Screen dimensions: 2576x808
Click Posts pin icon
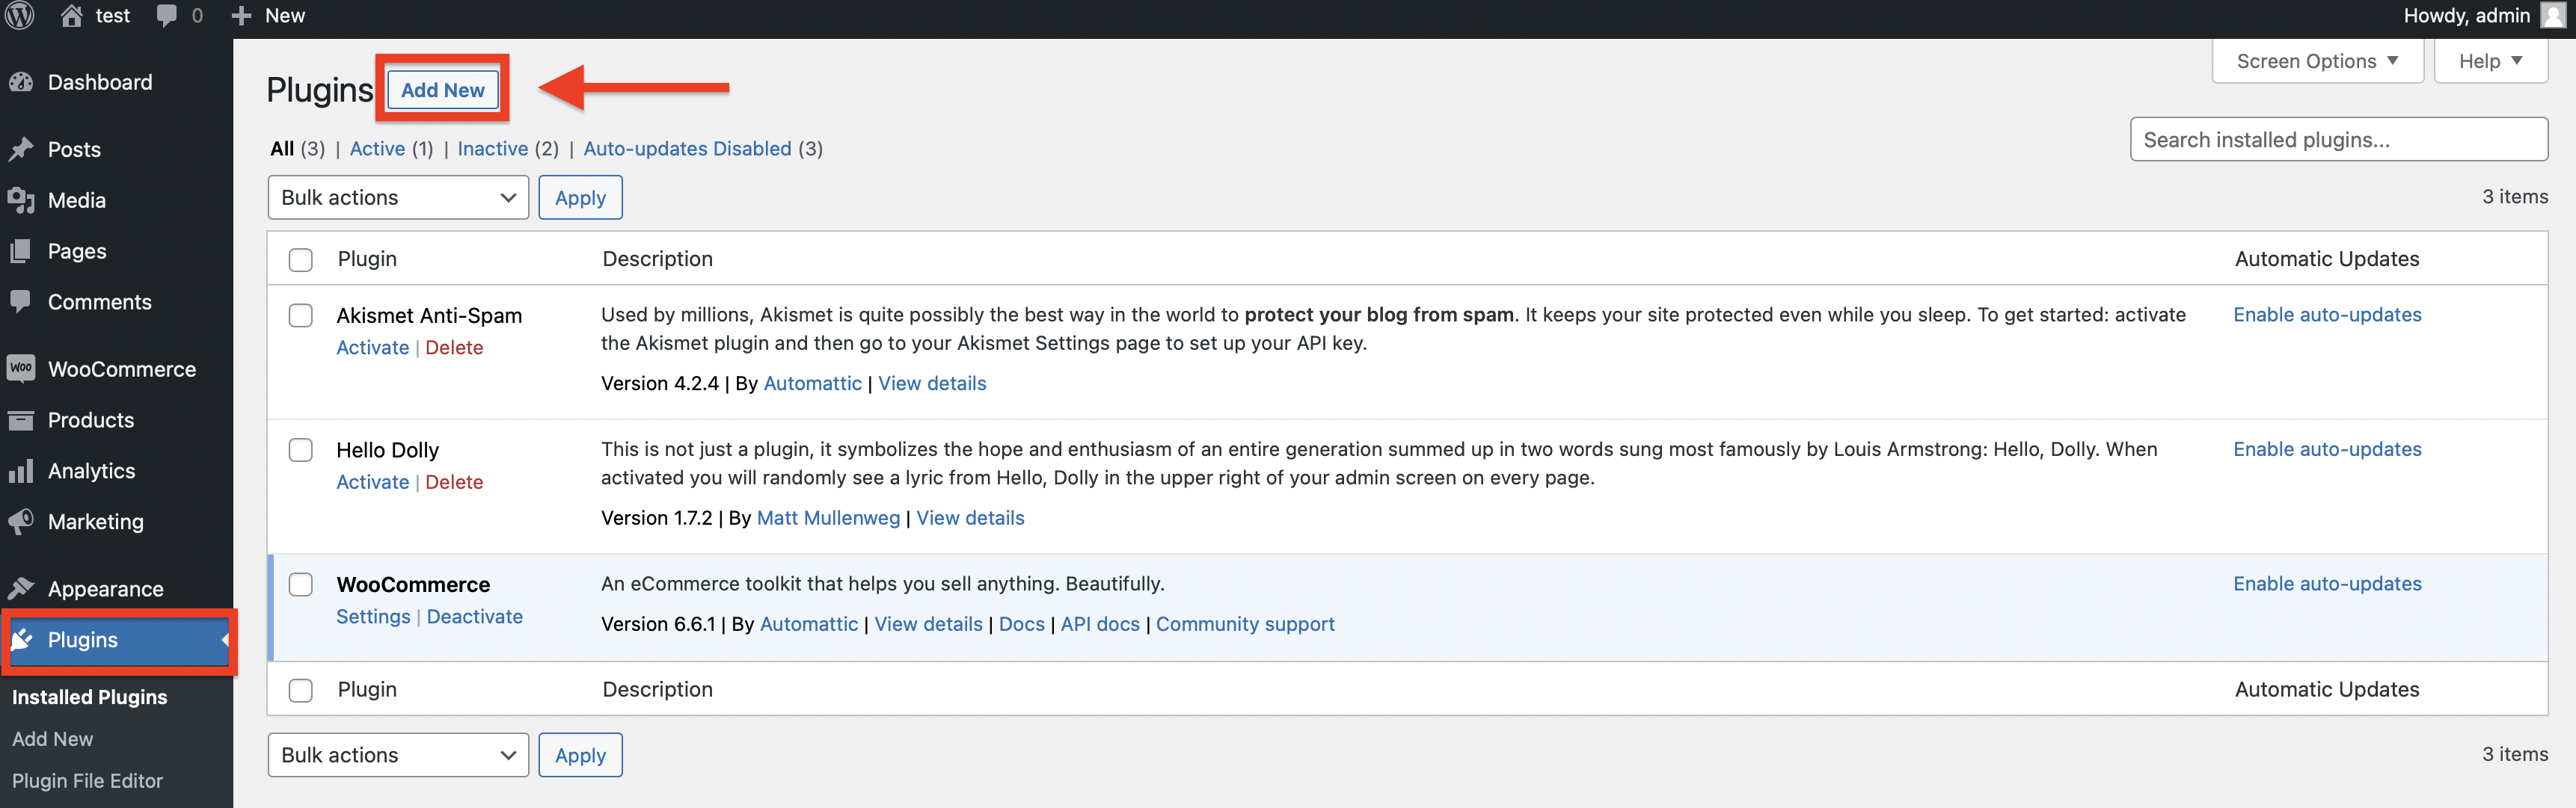click(x=21, y=149)
